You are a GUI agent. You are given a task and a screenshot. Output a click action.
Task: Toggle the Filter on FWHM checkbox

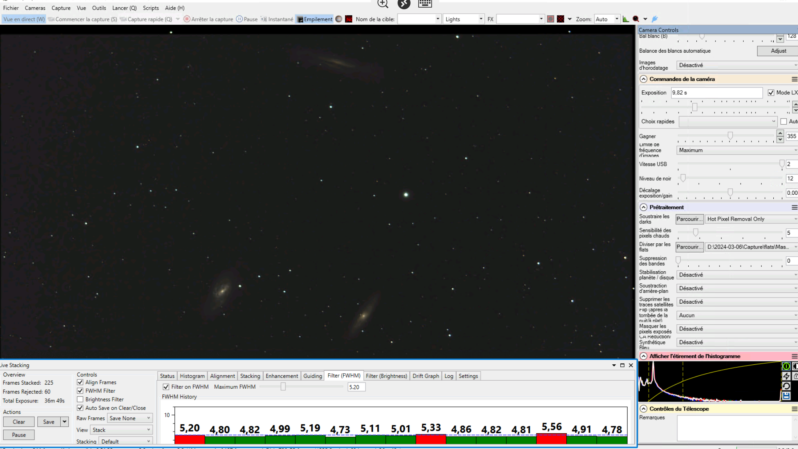[x=166, y=387]
